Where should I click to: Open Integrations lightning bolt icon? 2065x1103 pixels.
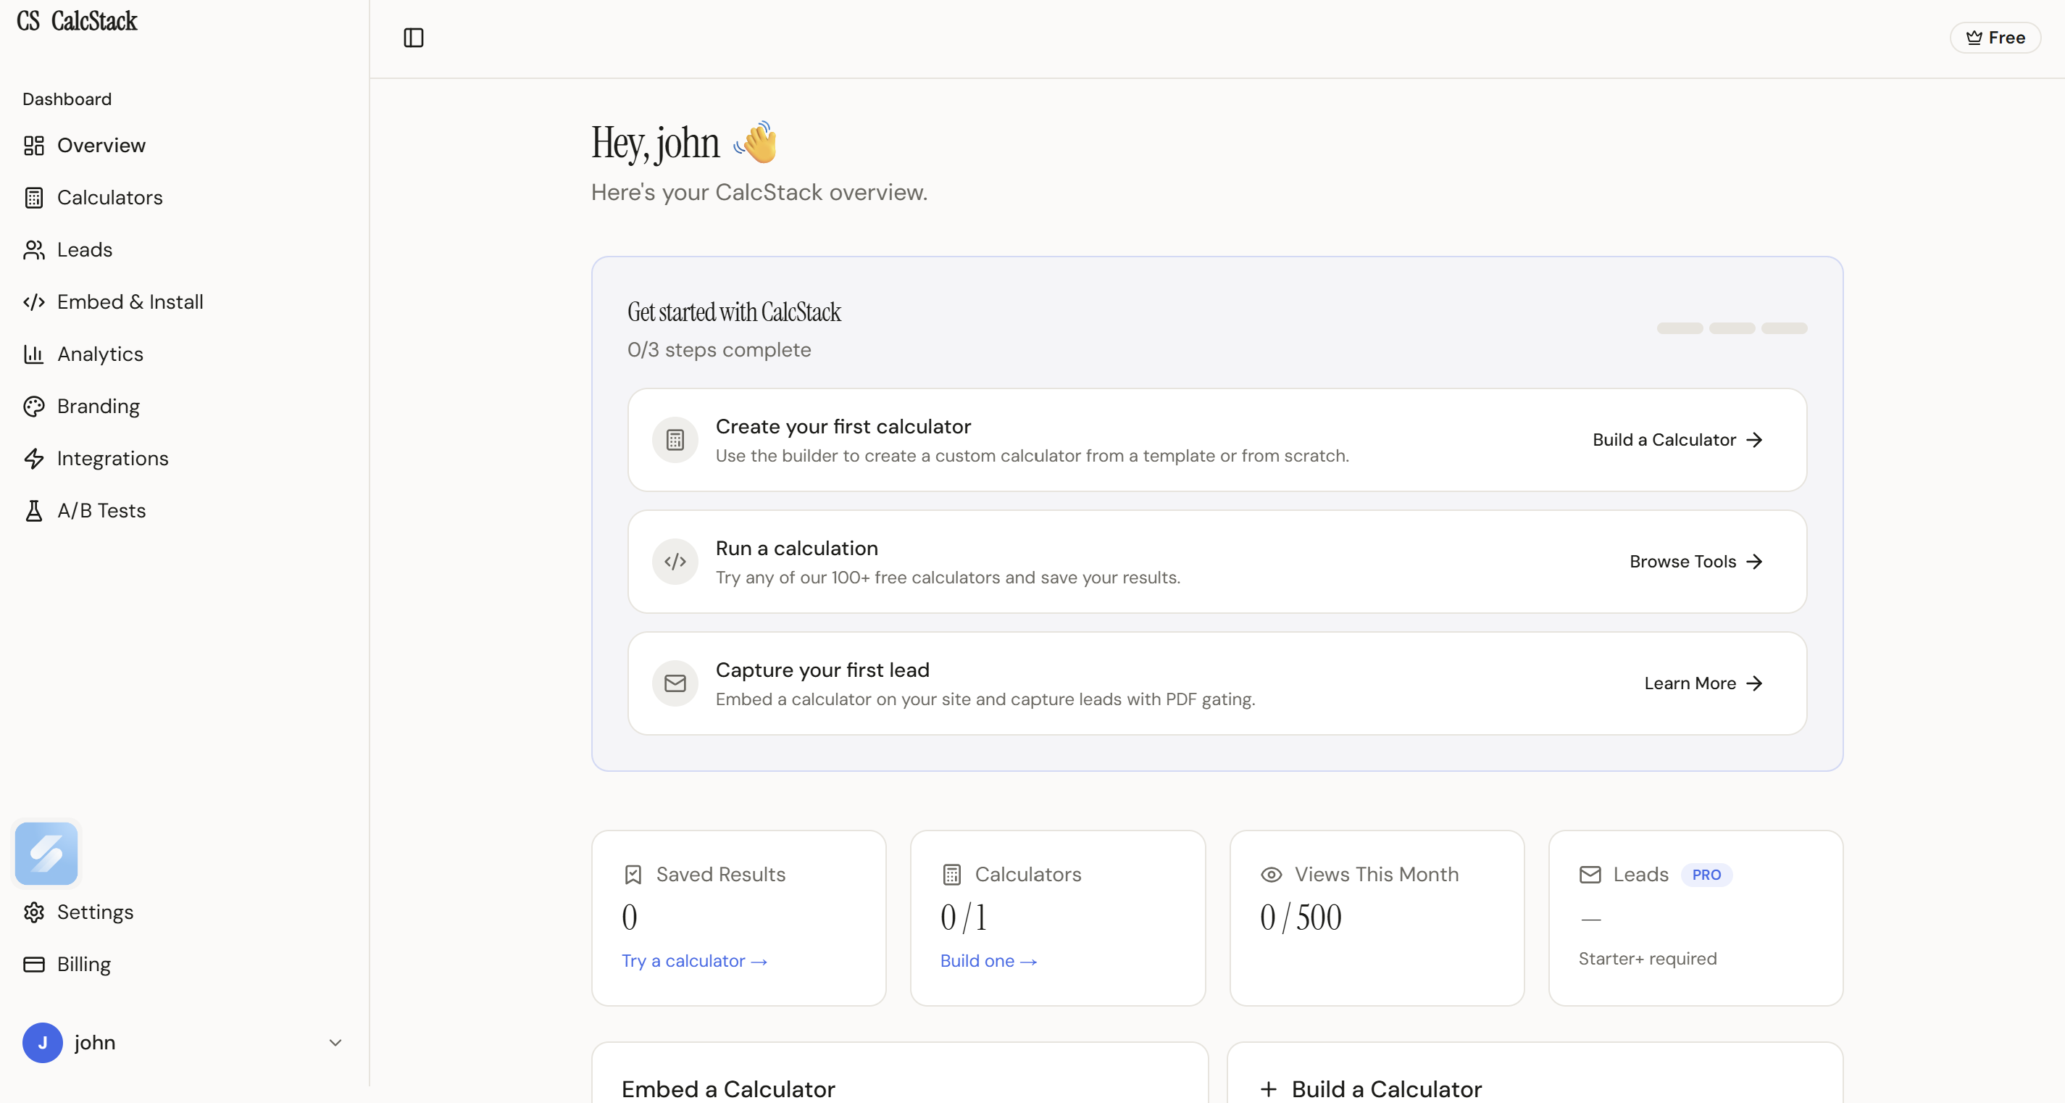33,459
